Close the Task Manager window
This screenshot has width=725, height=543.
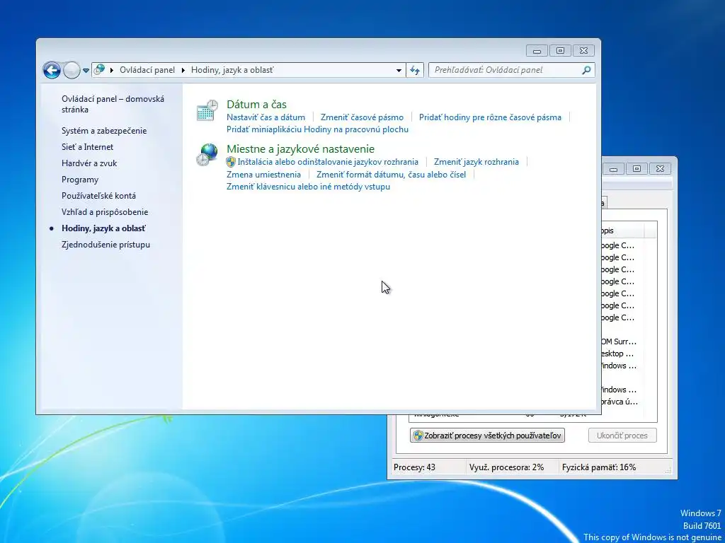pyautogui.click(x=661, y=169)
